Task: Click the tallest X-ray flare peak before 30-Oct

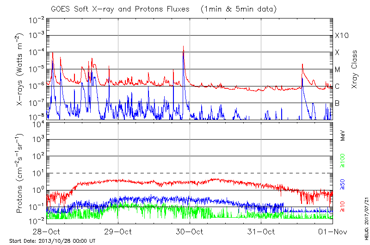Action: [184, 47]
